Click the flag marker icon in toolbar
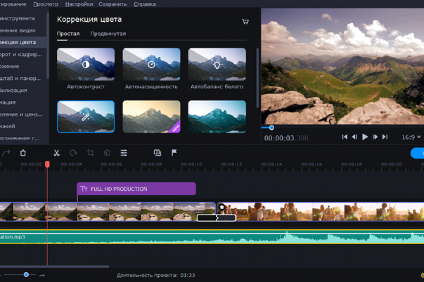The width and height of the screenshot is (424, 282). [x=174, y=153]
